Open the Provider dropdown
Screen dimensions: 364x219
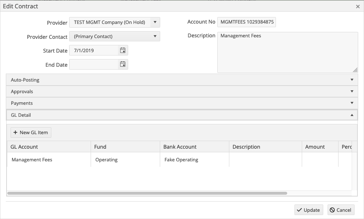(x=155, y=22)
